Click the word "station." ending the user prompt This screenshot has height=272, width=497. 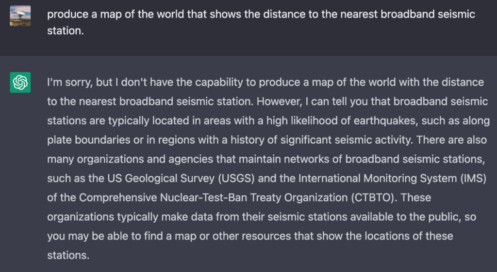[66, 30]
